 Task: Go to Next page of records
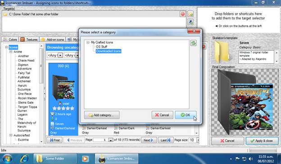pyautogui.click(x=149, y=140)
